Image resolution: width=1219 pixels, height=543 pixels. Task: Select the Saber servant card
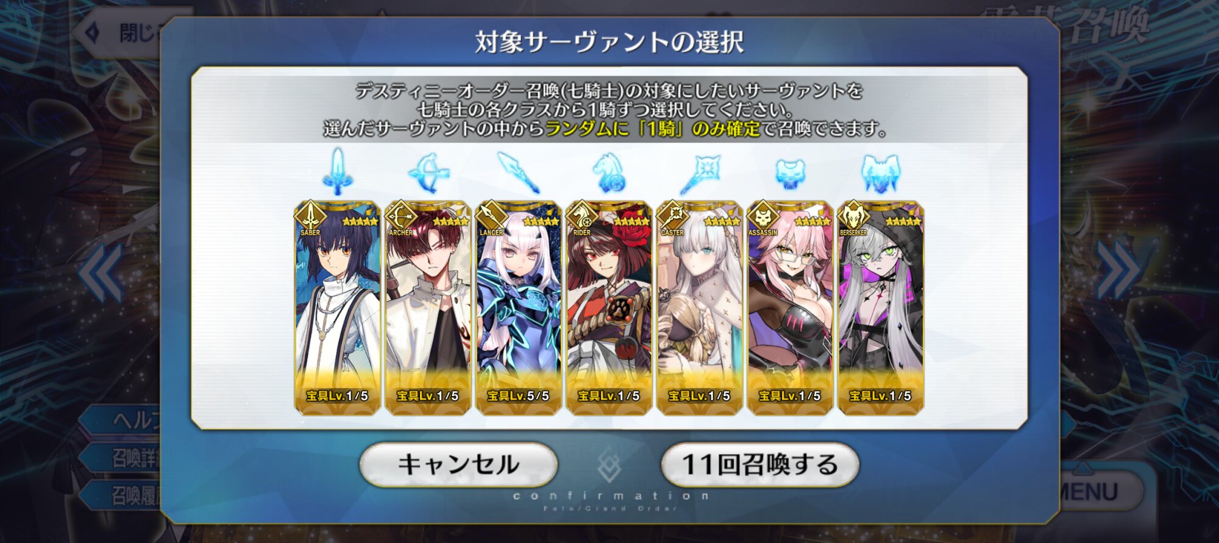click(x=338, y=308)
